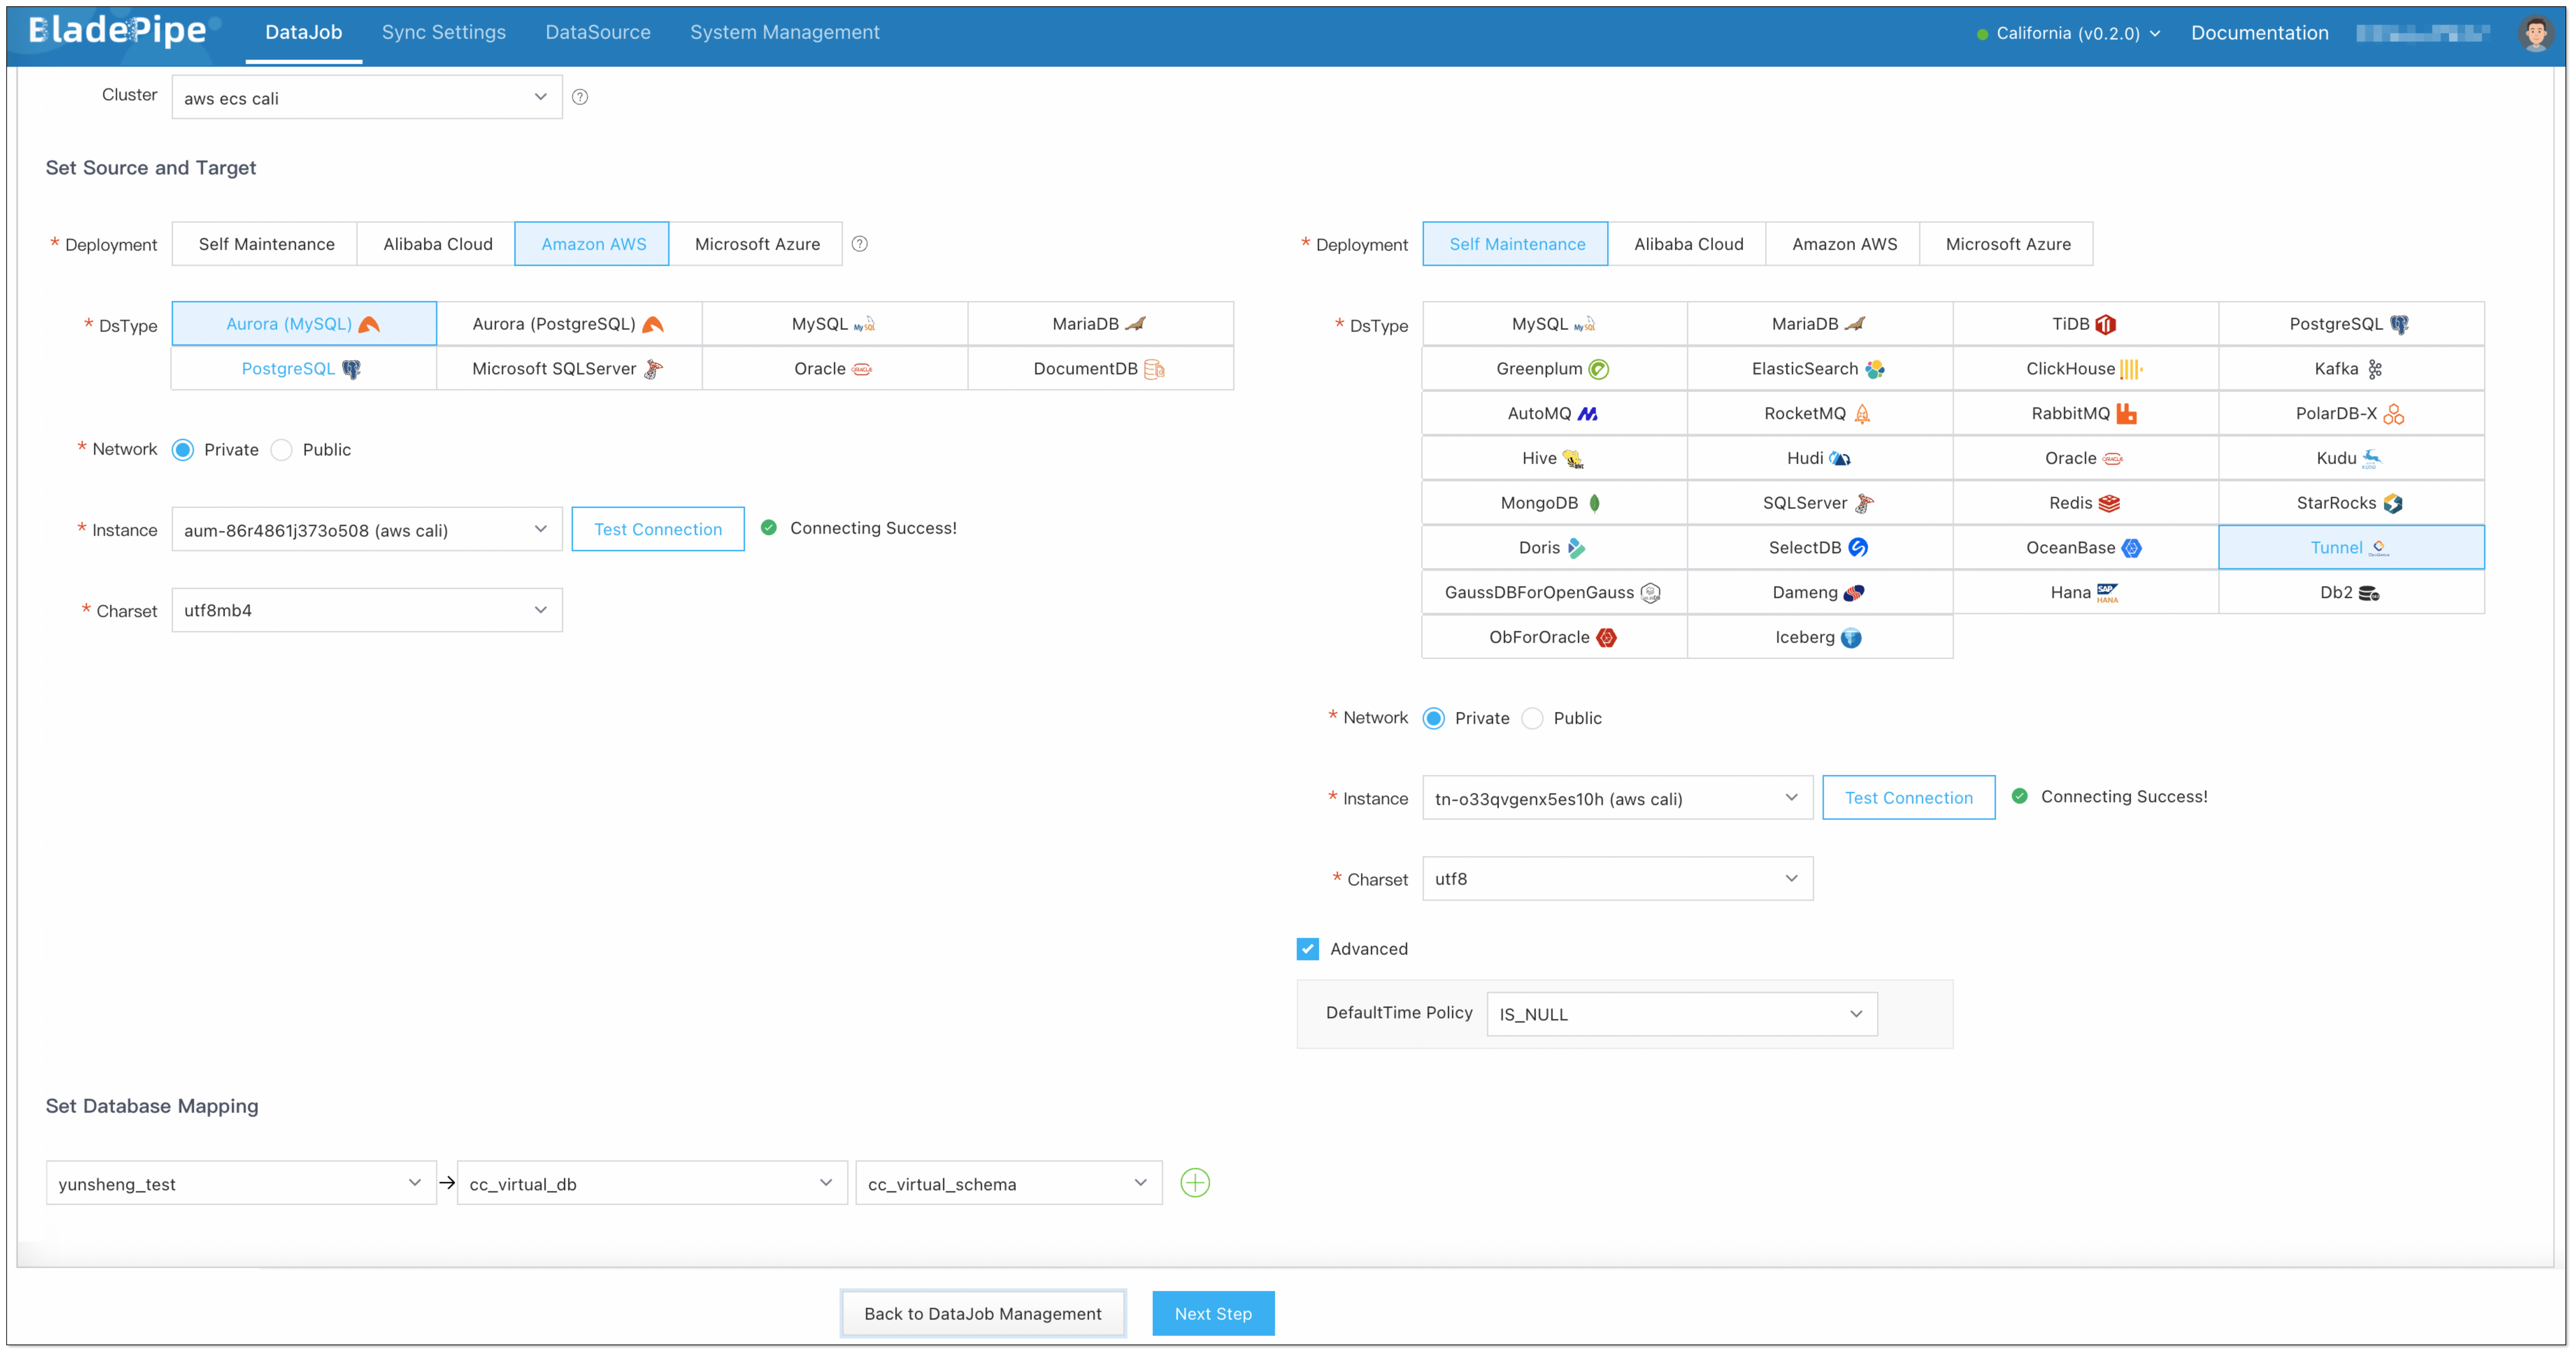Image resolution: width=2576 pixels, height=1355 pixels.
Task: Click the Next Step button
Action: click(1212, 1313)
